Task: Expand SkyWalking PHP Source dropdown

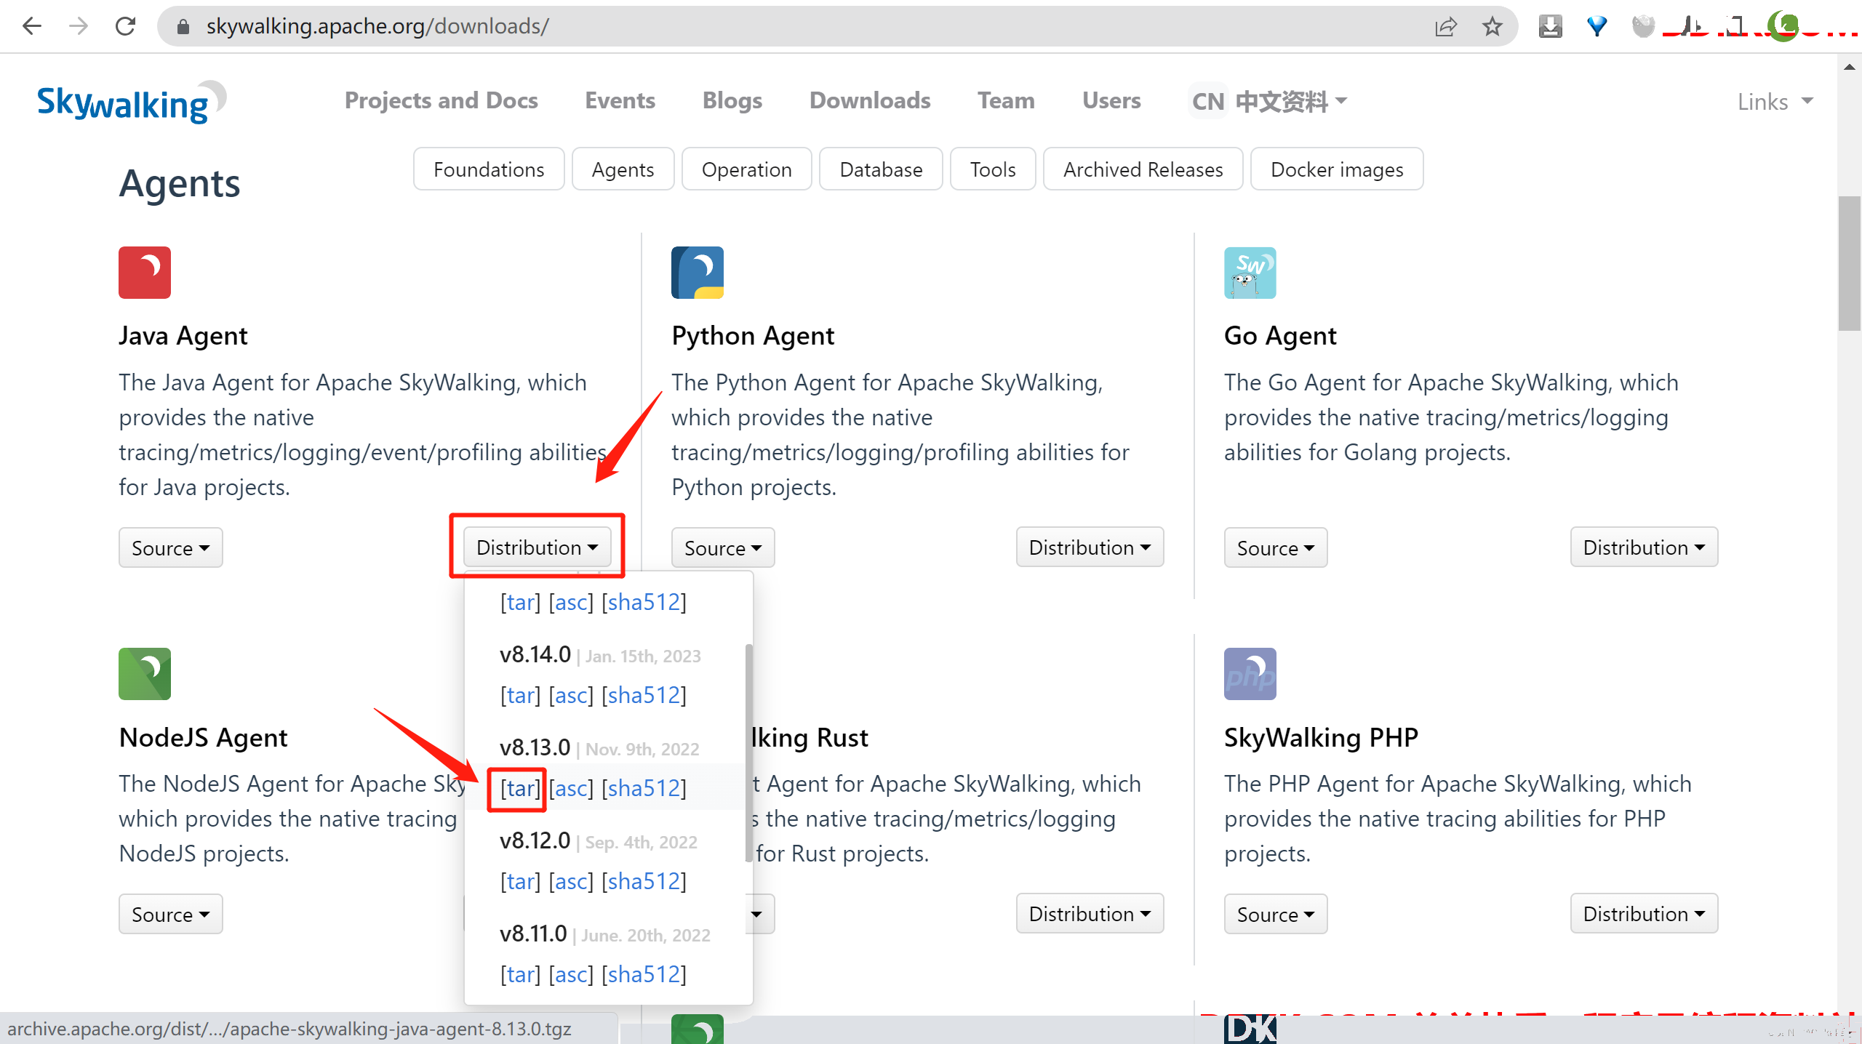Action: coord(1276,914)
